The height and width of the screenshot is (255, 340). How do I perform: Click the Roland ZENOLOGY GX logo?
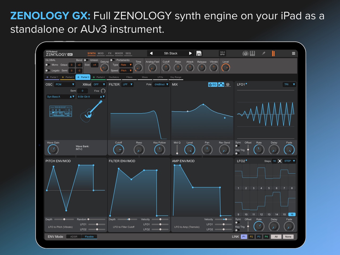pyautogui.click(x=59, y=53)
